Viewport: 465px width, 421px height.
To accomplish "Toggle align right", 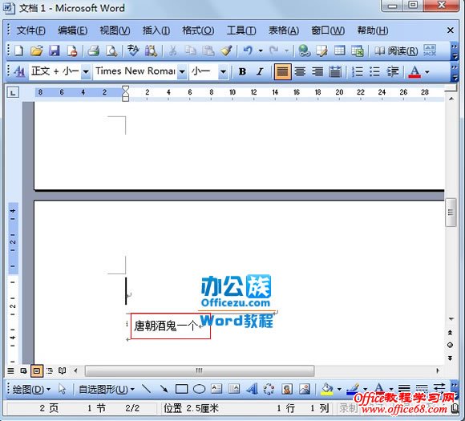I will (x=317, y=71).
